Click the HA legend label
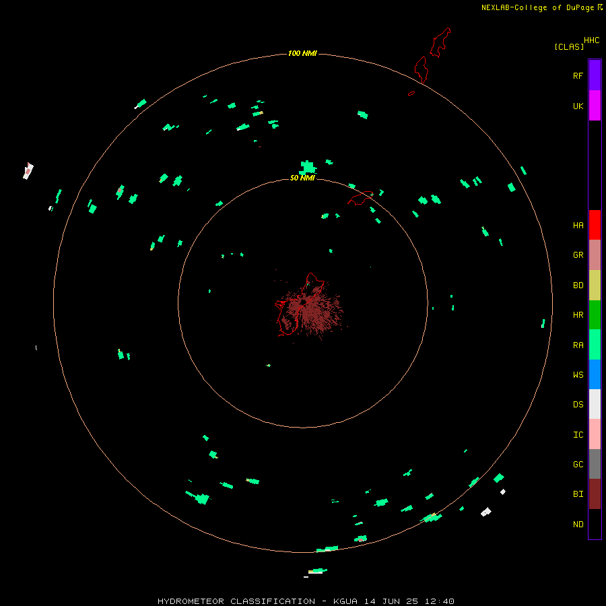Image resolution: width=606 pixels, height=606 pixels. pyautogui.click(x=578, y=226)
